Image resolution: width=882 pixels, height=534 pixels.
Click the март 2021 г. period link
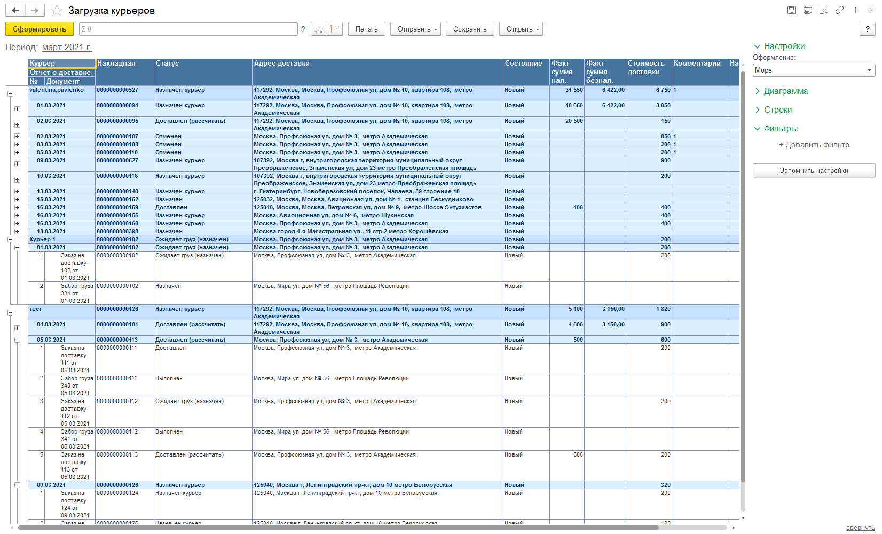[x=67, y=48]
